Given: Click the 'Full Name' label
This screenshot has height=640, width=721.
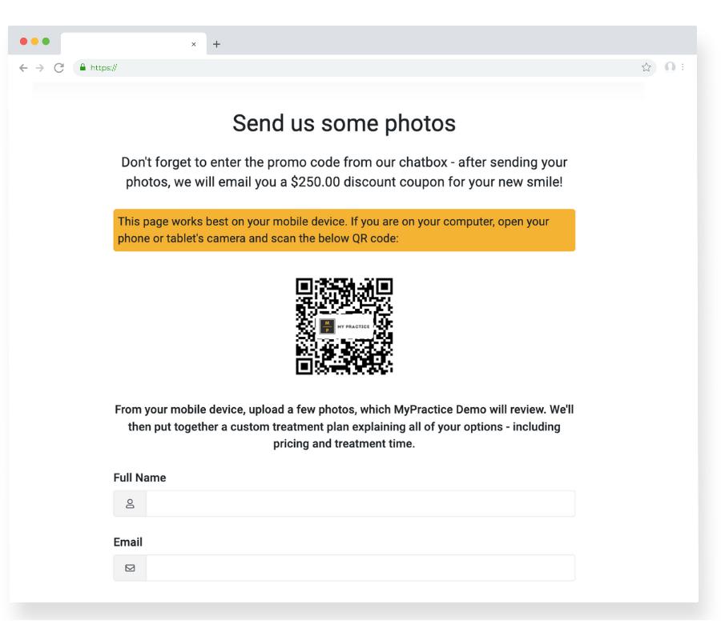Looking at the screenshot, I should click(139, 478).
